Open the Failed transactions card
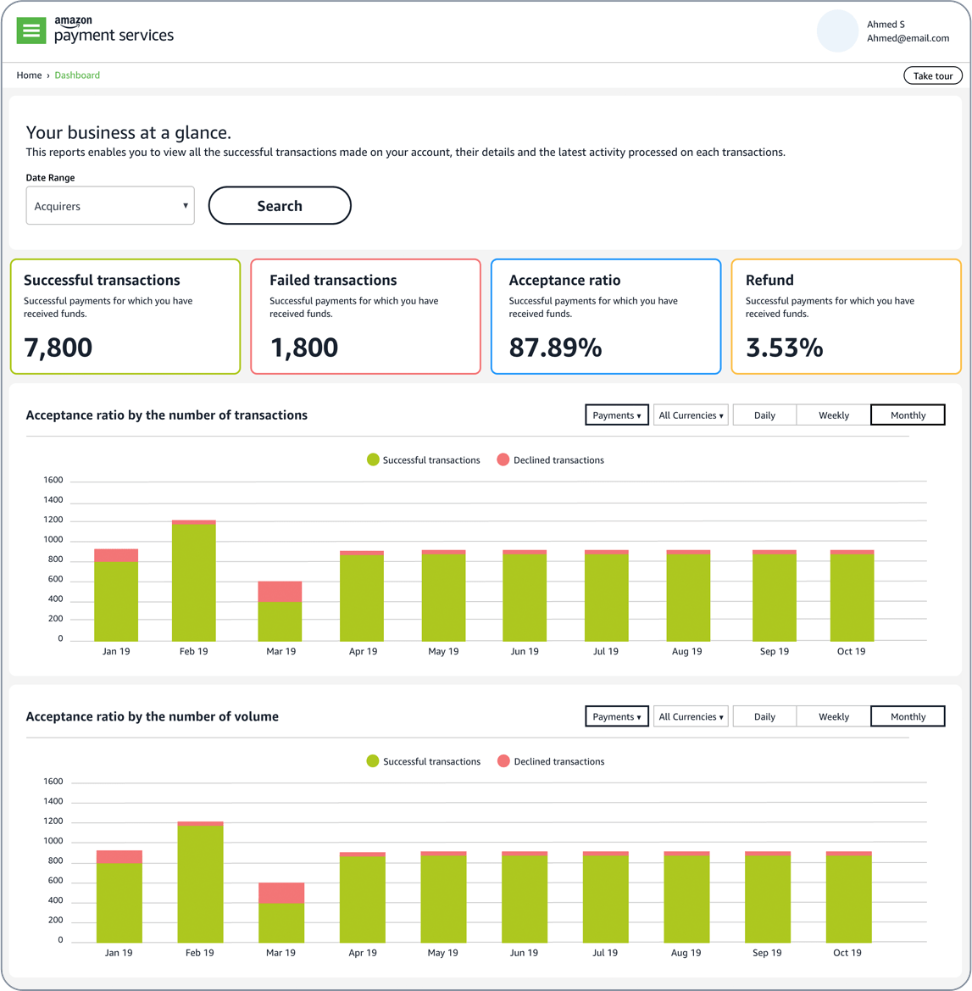The height and width of the screenshot is (991, 972). 365,316
